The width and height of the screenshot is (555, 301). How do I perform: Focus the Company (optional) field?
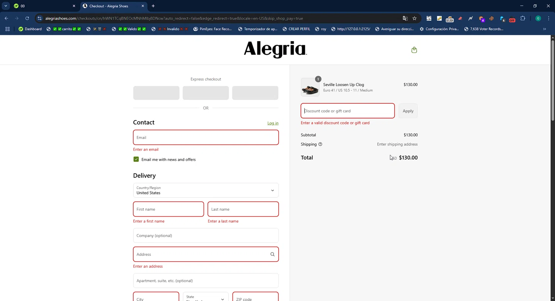pos(206,235)
